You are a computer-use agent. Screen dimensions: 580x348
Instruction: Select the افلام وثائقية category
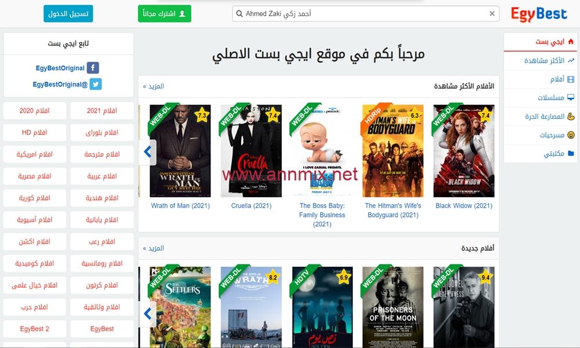point(101,307)
